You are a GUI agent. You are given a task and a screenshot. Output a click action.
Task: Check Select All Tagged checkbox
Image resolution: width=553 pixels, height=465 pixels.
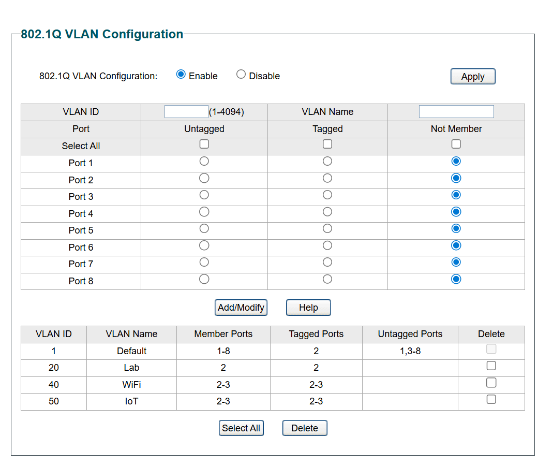click(327, 144)
